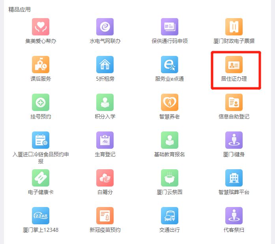Open the 电子健康卡 card icon

[x=41, y=178]
